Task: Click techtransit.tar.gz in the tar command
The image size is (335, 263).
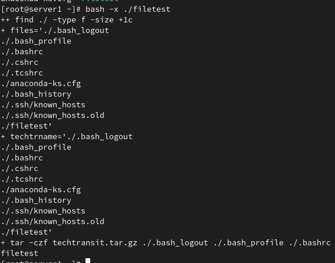Action: click(95, 243)
